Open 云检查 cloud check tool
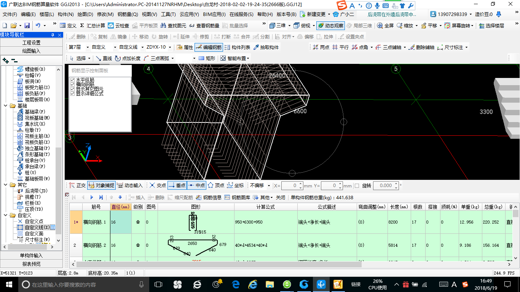Image resolution: width=520 pixels, height=292 pixels. (x=118, y=25)
